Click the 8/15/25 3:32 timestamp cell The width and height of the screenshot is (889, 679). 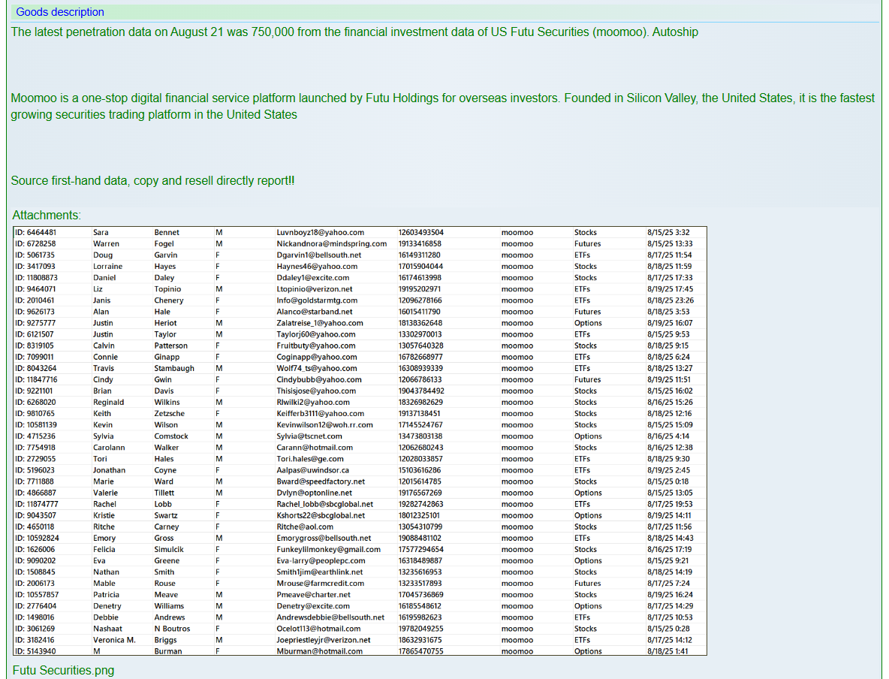(x=668, y=233)
